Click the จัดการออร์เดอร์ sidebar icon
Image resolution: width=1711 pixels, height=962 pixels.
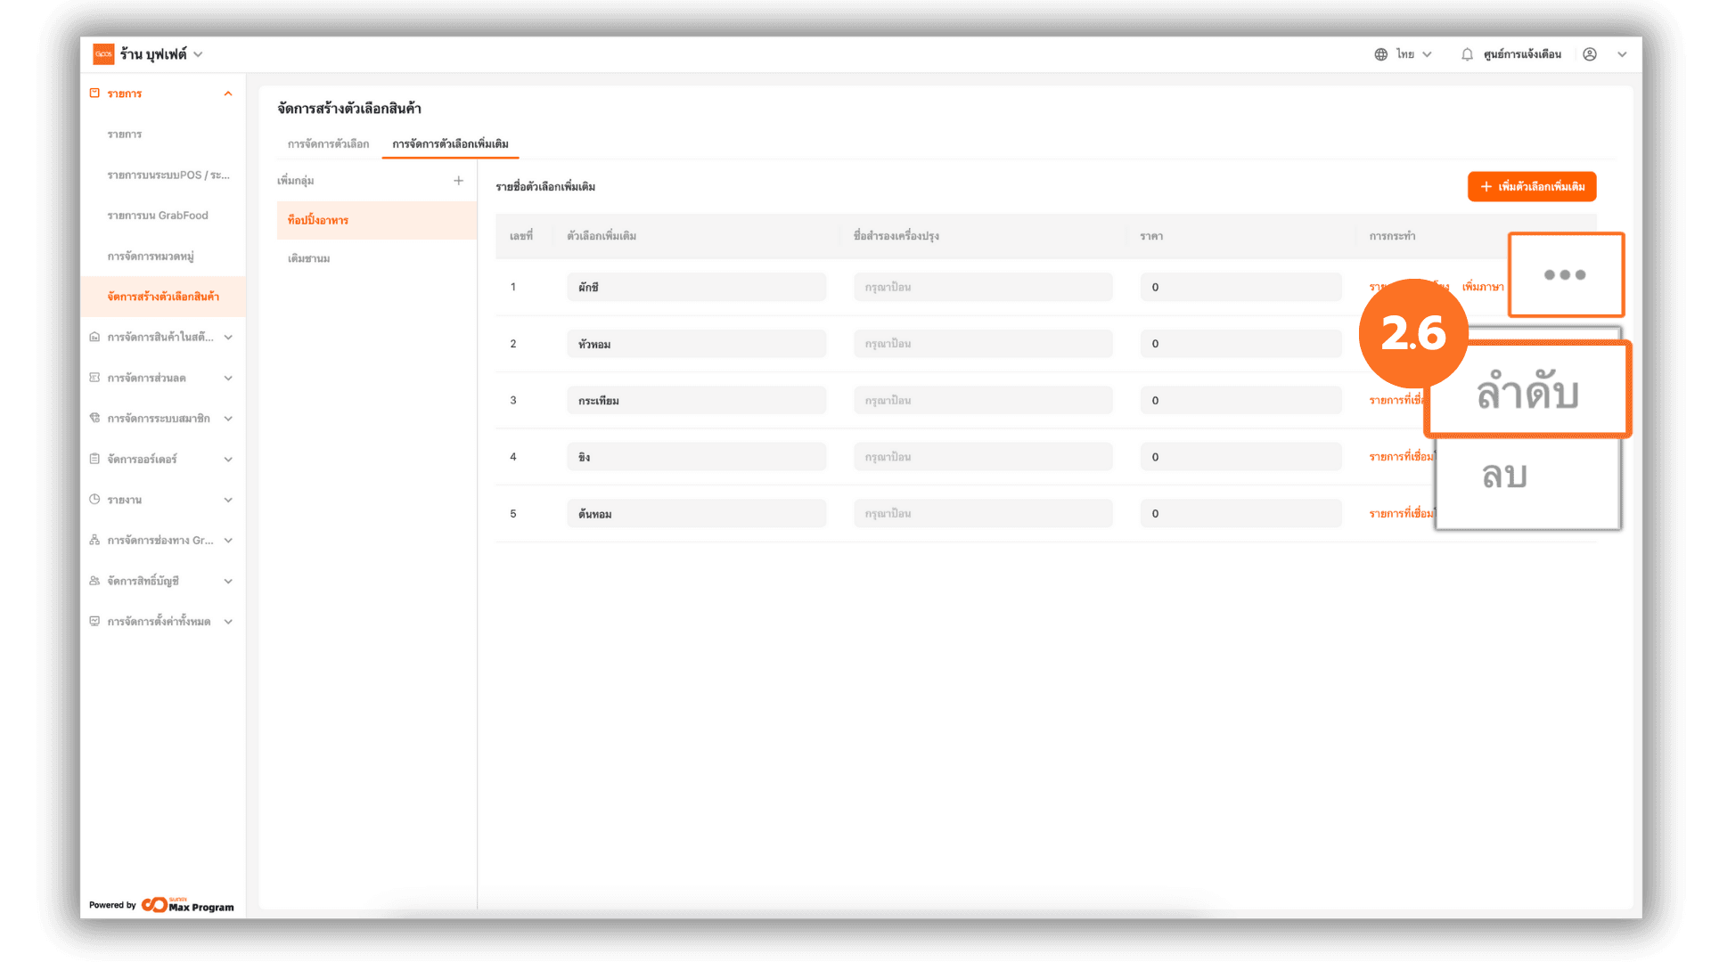(94, 459)
